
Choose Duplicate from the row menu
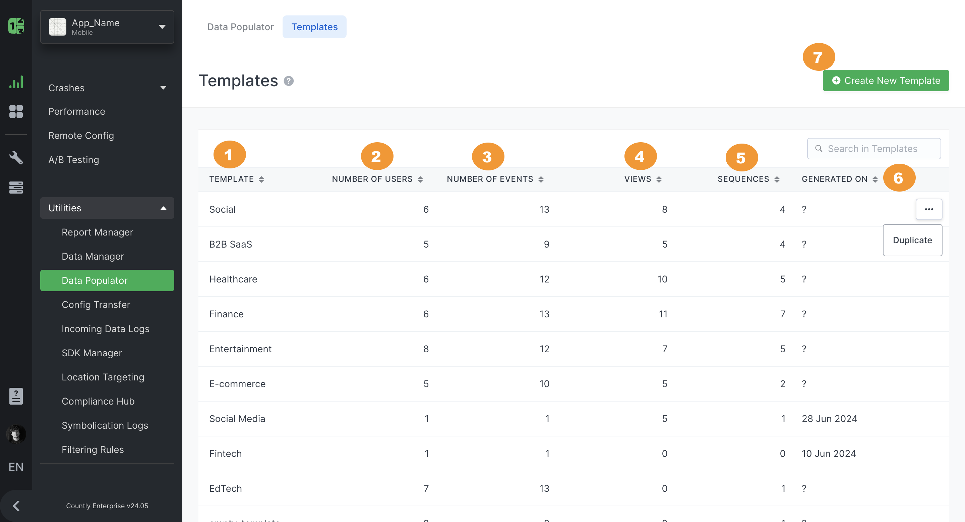coord(912,241)
